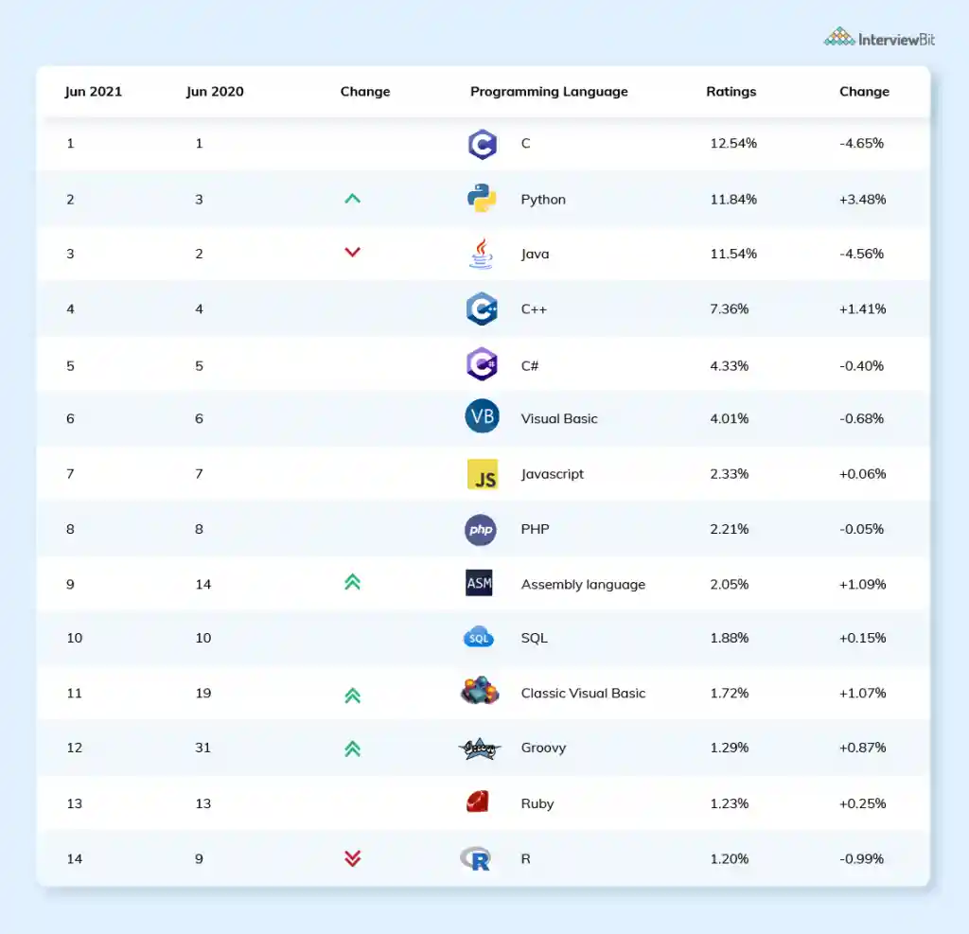969x934 pixels.
Task: Click the C++ hexagon logo
Action: (x=482, y=309)
